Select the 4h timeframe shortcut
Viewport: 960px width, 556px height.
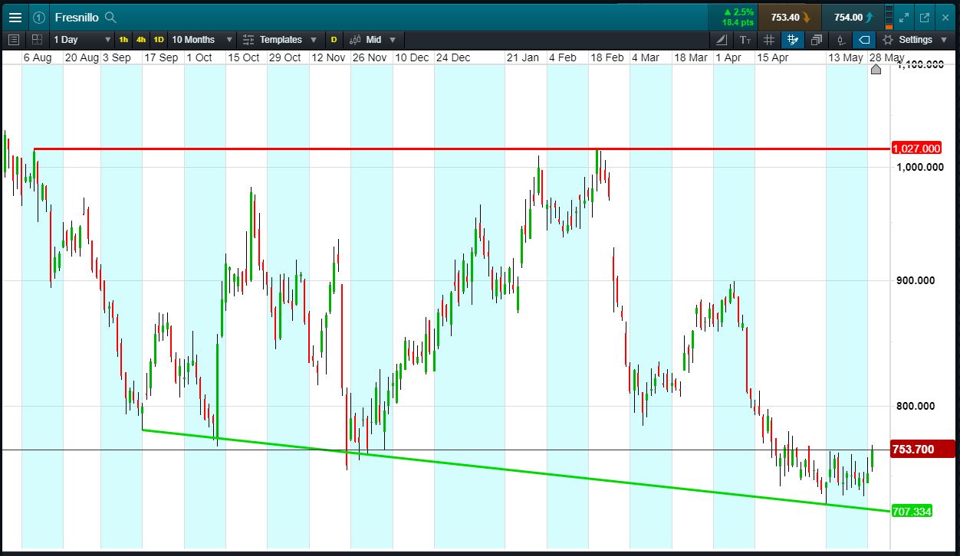click(141, 40)
